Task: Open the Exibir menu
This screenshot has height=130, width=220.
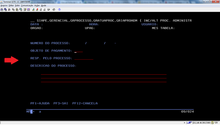Action: [17, 5]
